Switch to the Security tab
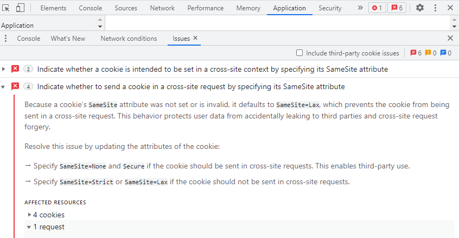Screen dimensions: 459x238 coord(330,8)
